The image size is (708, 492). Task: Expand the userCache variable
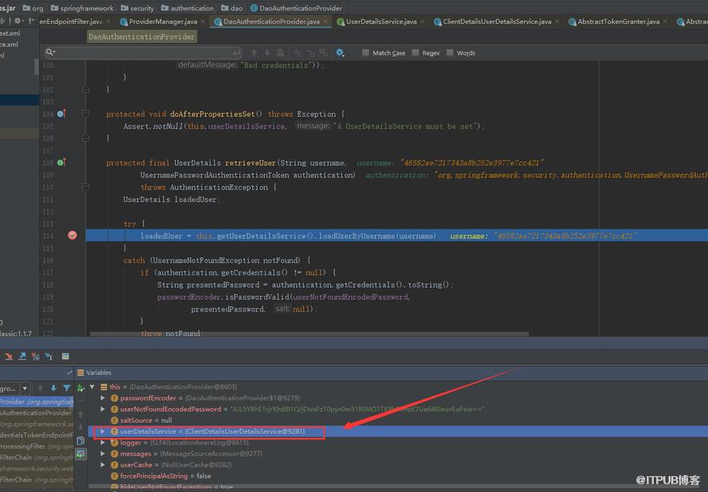(103, 464)
